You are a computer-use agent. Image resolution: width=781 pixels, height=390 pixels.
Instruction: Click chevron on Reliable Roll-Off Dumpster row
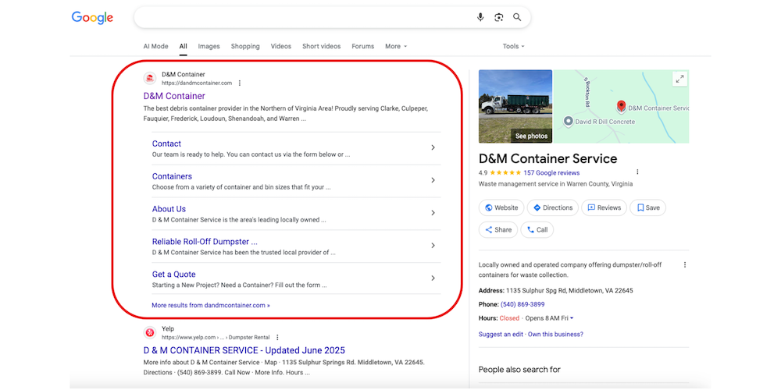point(433,245)
